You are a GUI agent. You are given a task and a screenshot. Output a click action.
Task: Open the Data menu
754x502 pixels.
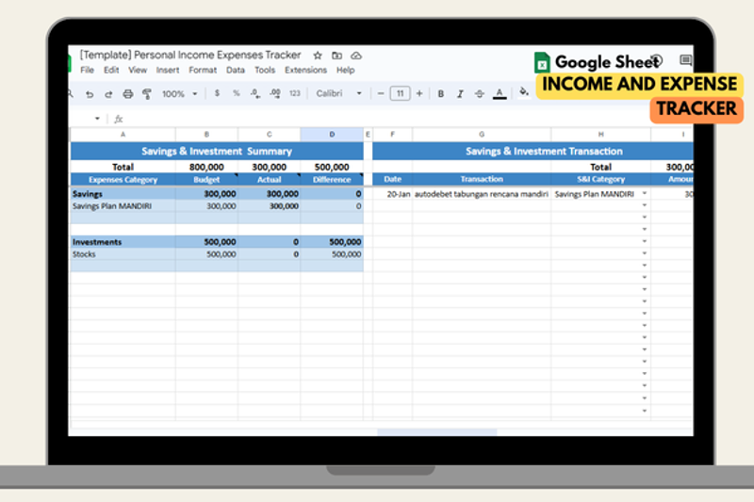click(x=236, y=70)
